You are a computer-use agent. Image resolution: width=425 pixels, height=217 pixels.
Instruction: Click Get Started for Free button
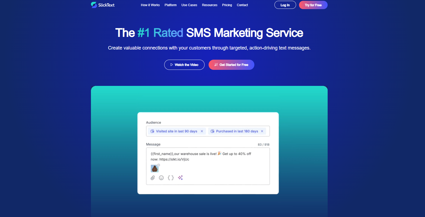(231, 65)
